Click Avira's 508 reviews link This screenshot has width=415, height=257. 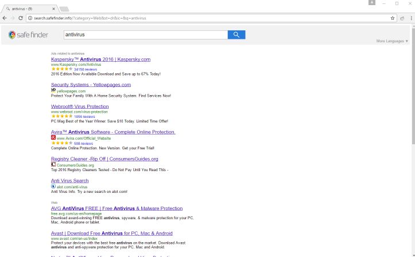click(83, 144)
